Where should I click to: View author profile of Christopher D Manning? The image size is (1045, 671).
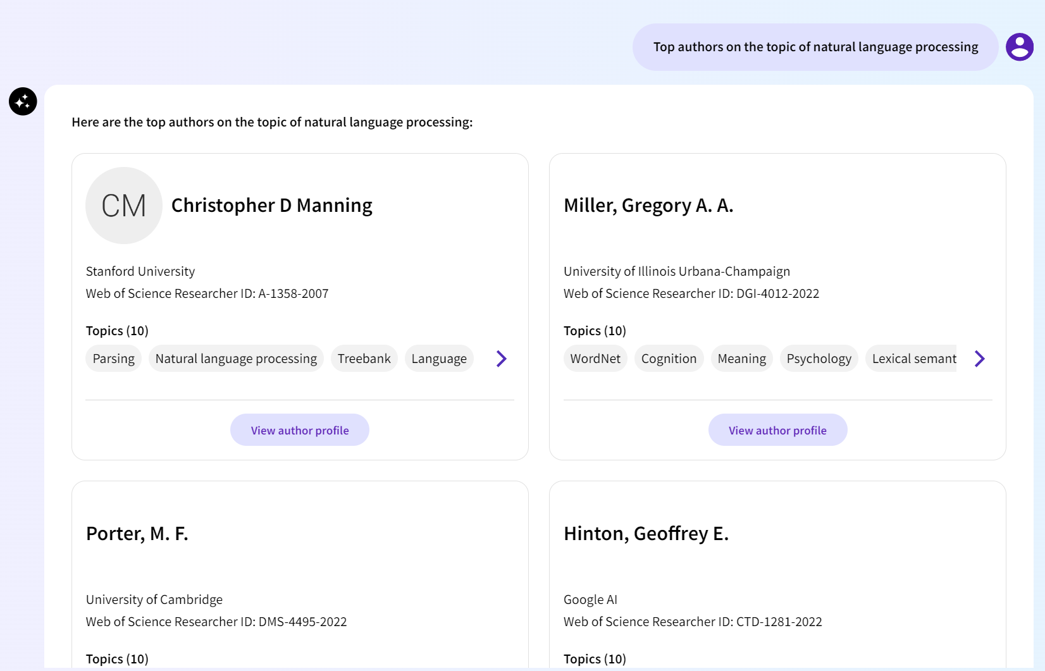[300, 430]
